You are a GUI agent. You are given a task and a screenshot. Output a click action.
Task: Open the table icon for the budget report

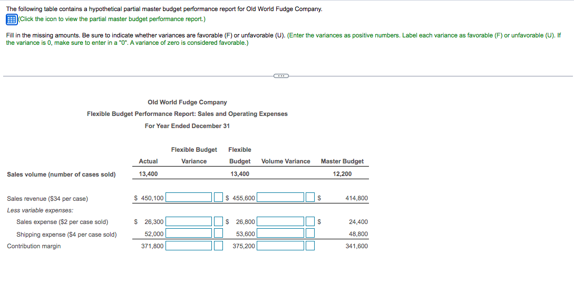tap(12, 20)
